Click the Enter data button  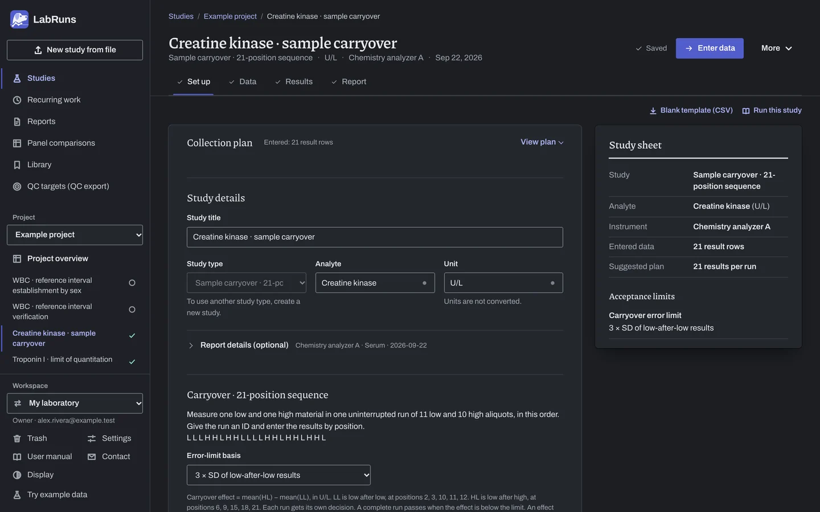pyautogui.click(x=710, y=48)
